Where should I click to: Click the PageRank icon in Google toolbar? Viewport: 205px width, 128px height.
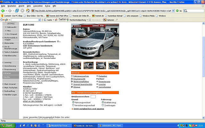point(62,20)
